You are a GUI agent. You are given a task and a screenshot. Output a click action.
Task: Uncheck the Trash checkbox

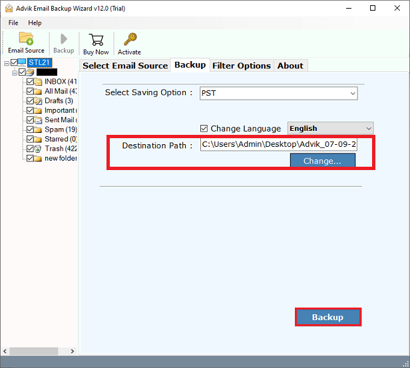click(30, 149)
